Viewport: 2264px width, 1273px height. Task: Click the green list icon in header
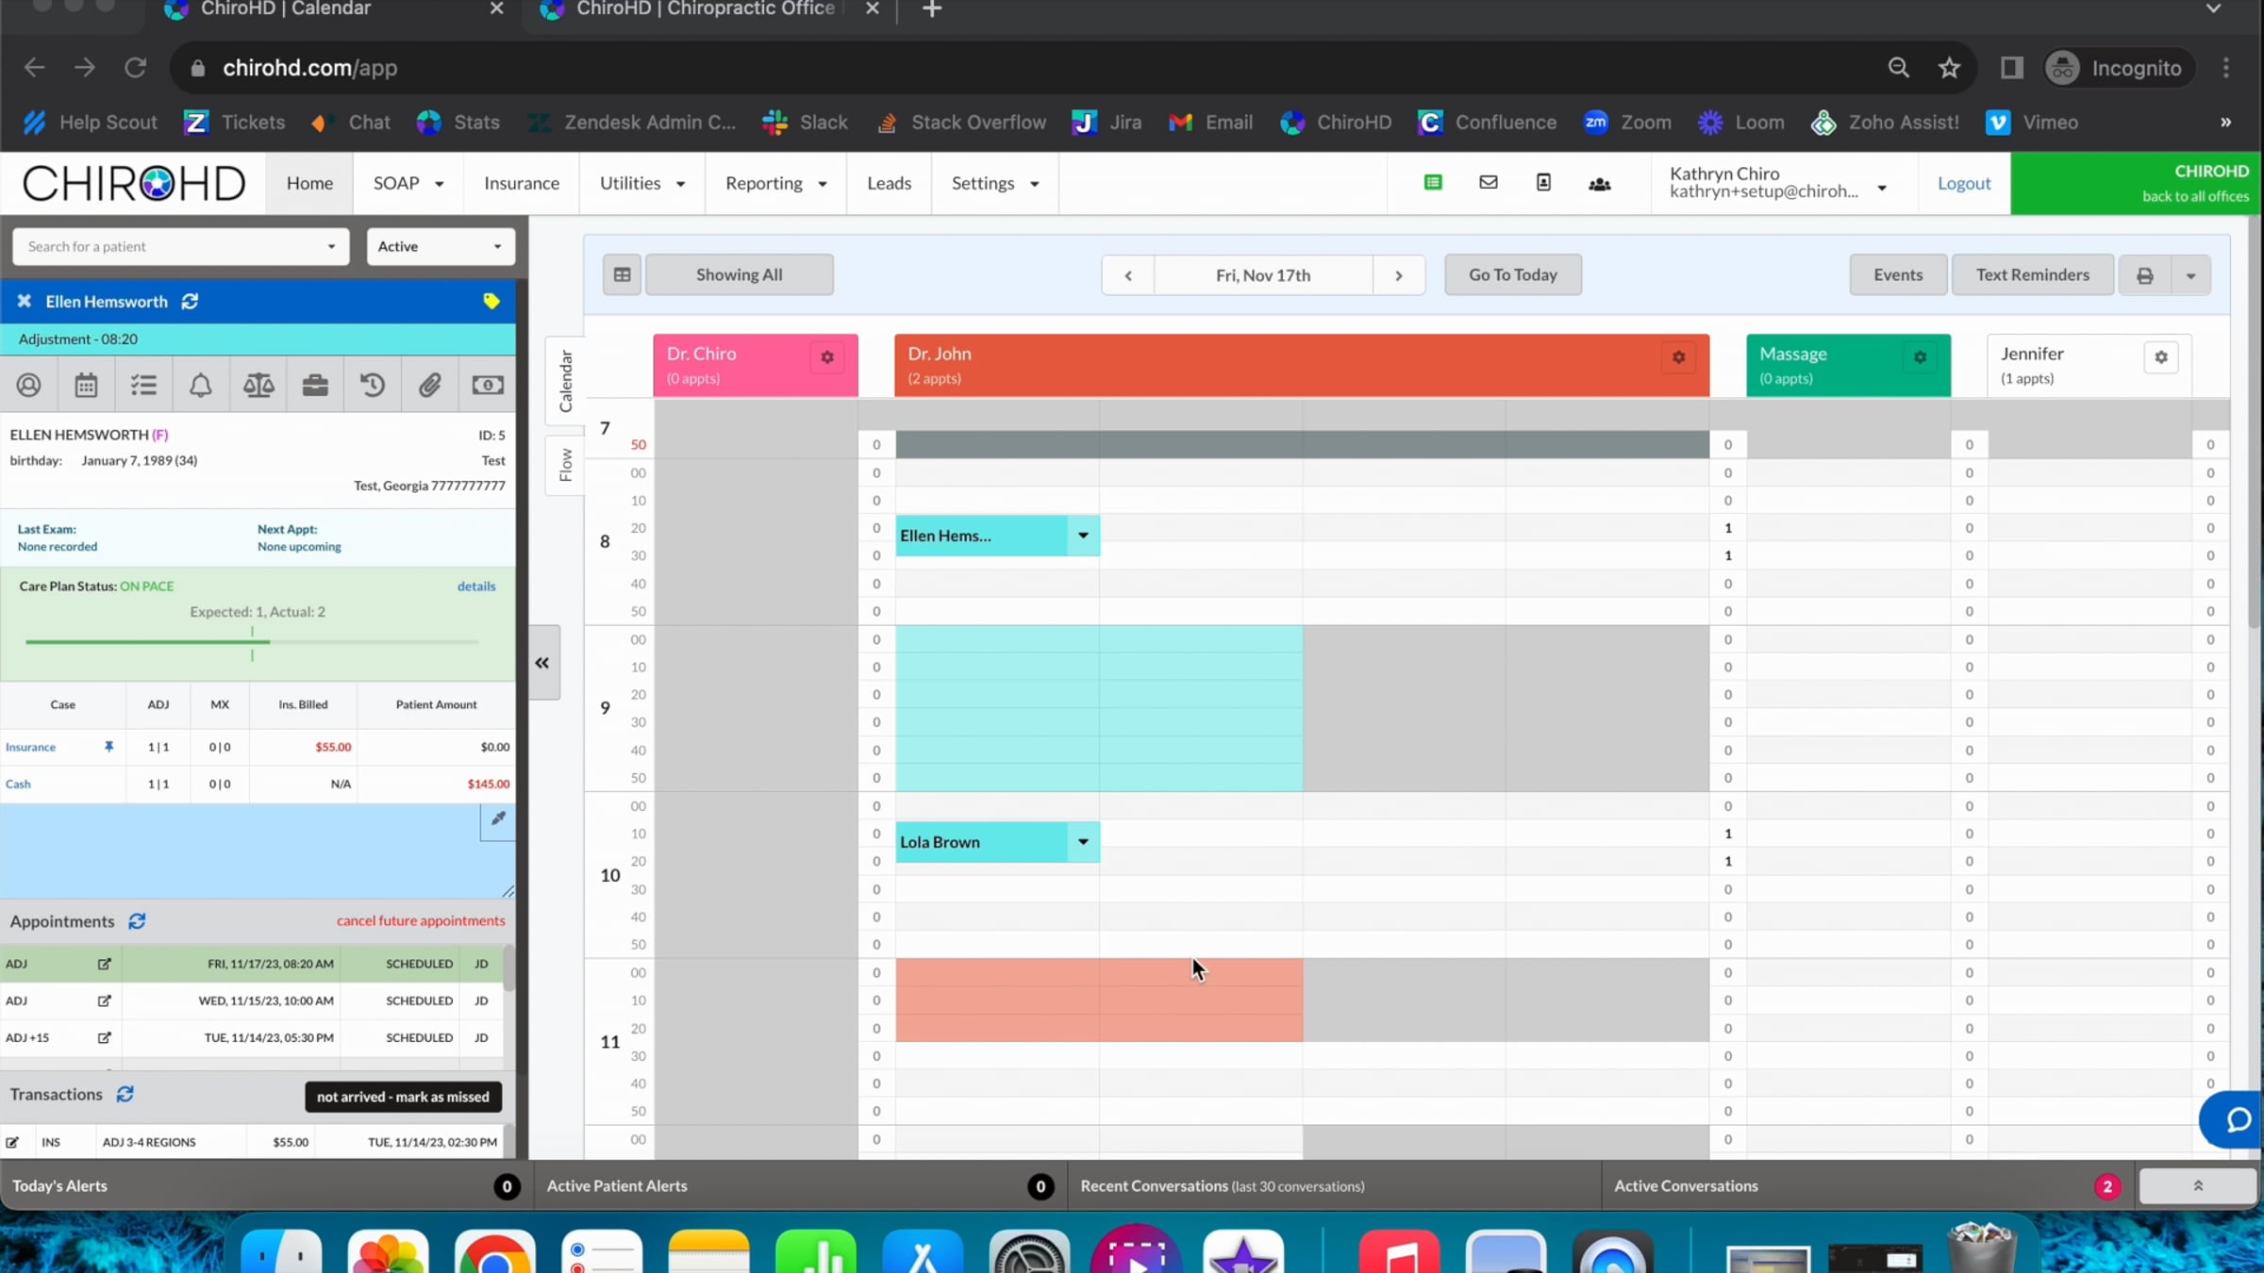[1433, 183]
